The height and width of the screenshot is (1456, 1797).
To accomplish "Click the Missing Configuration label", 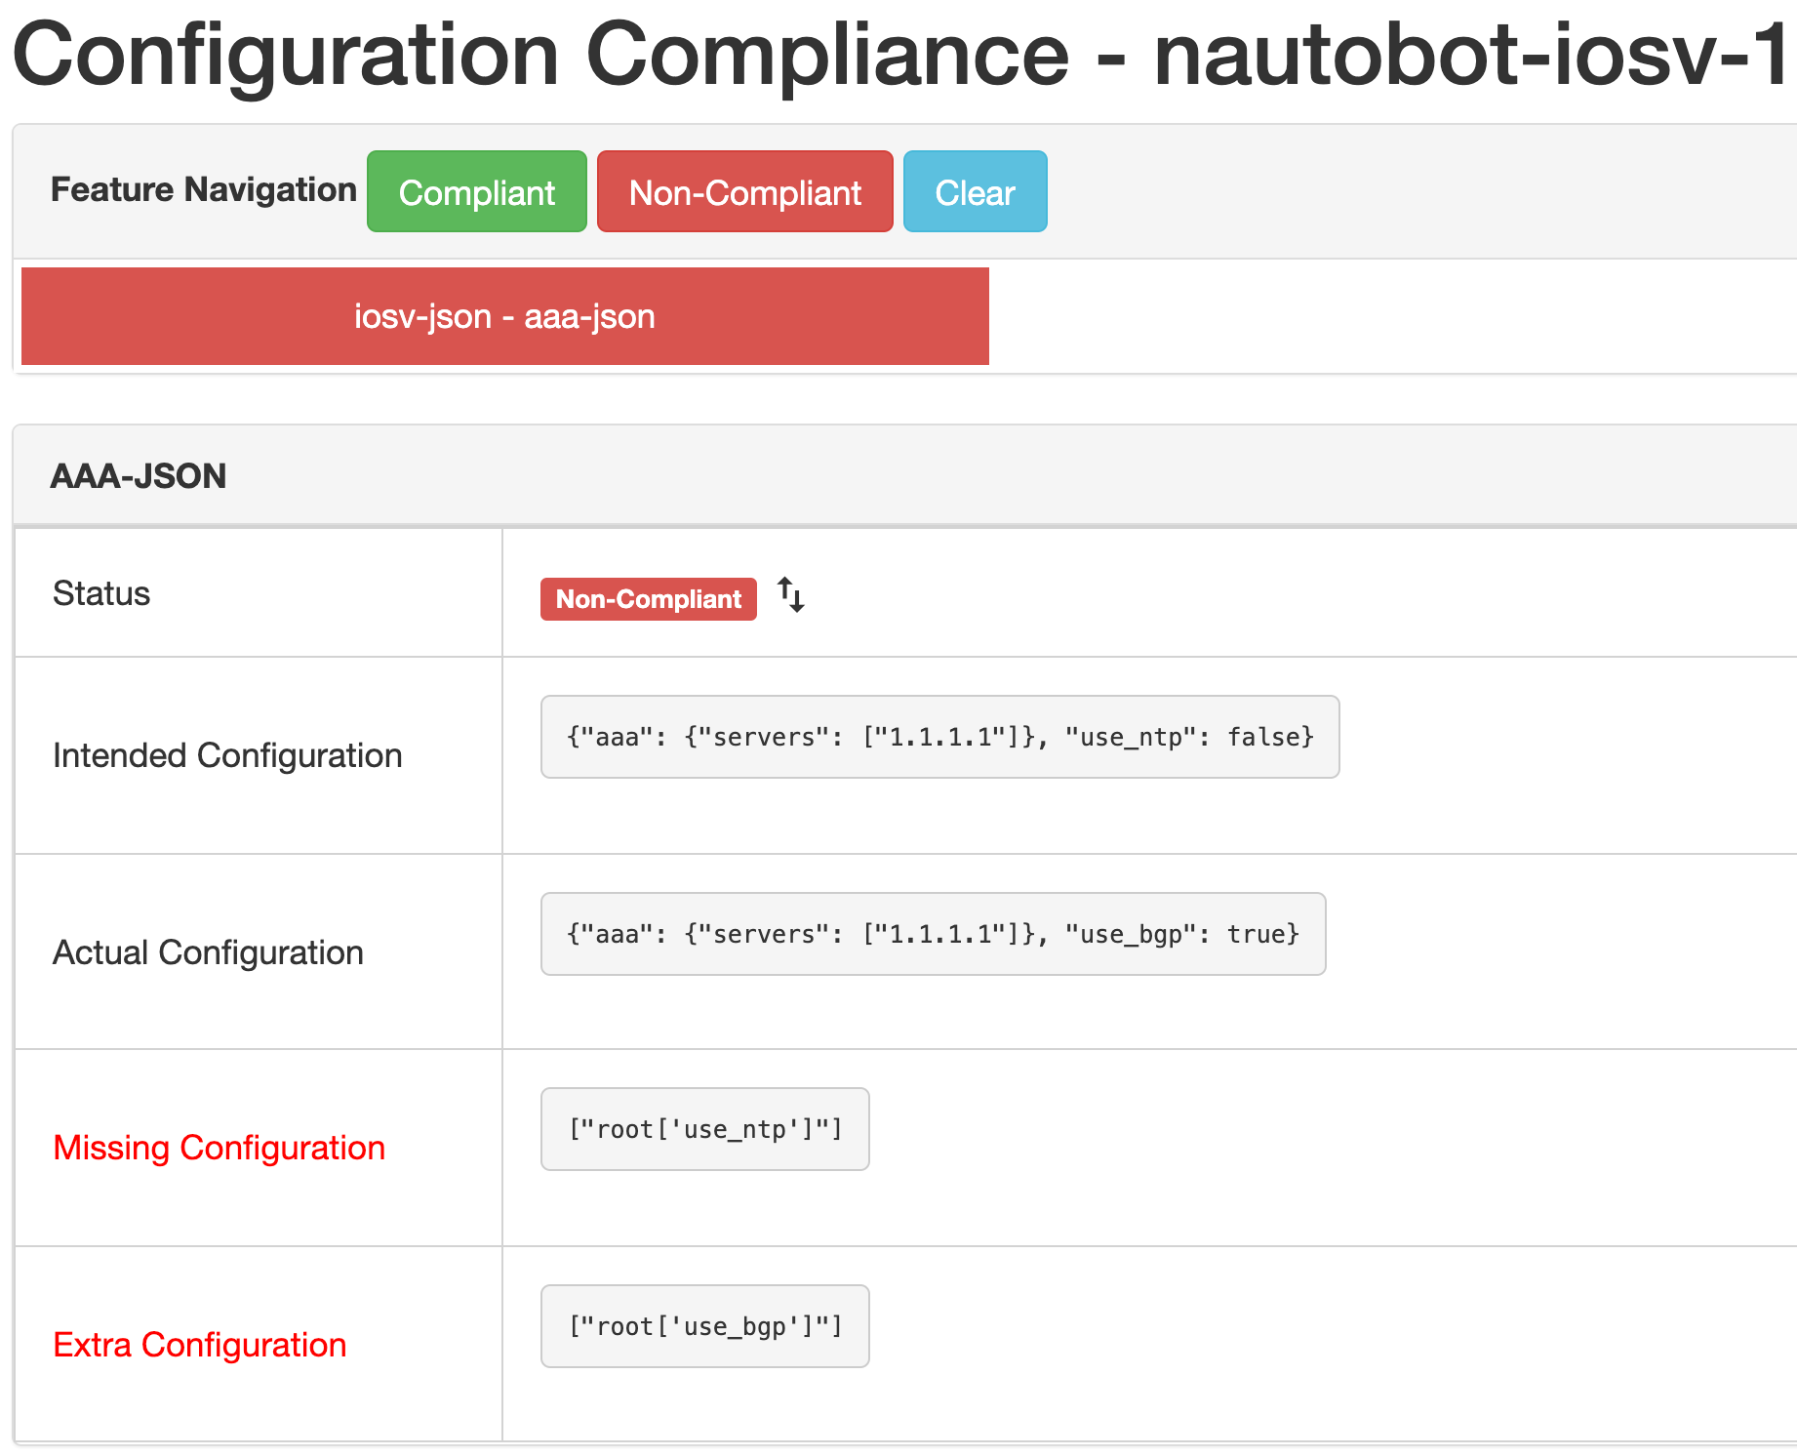I will click(219, 1148).
